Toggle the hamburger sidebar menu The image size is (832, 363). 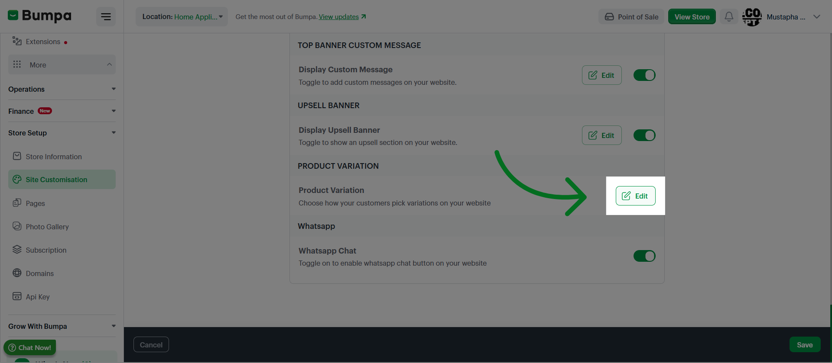coord(106,17)
